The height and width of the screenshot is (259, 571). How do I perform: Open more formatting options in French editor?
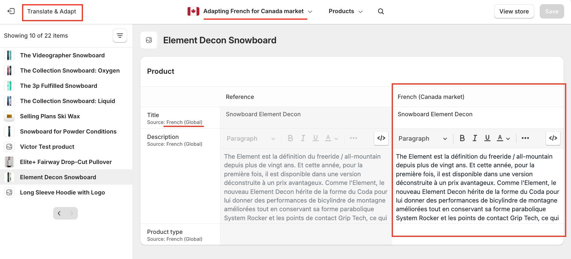525,138
